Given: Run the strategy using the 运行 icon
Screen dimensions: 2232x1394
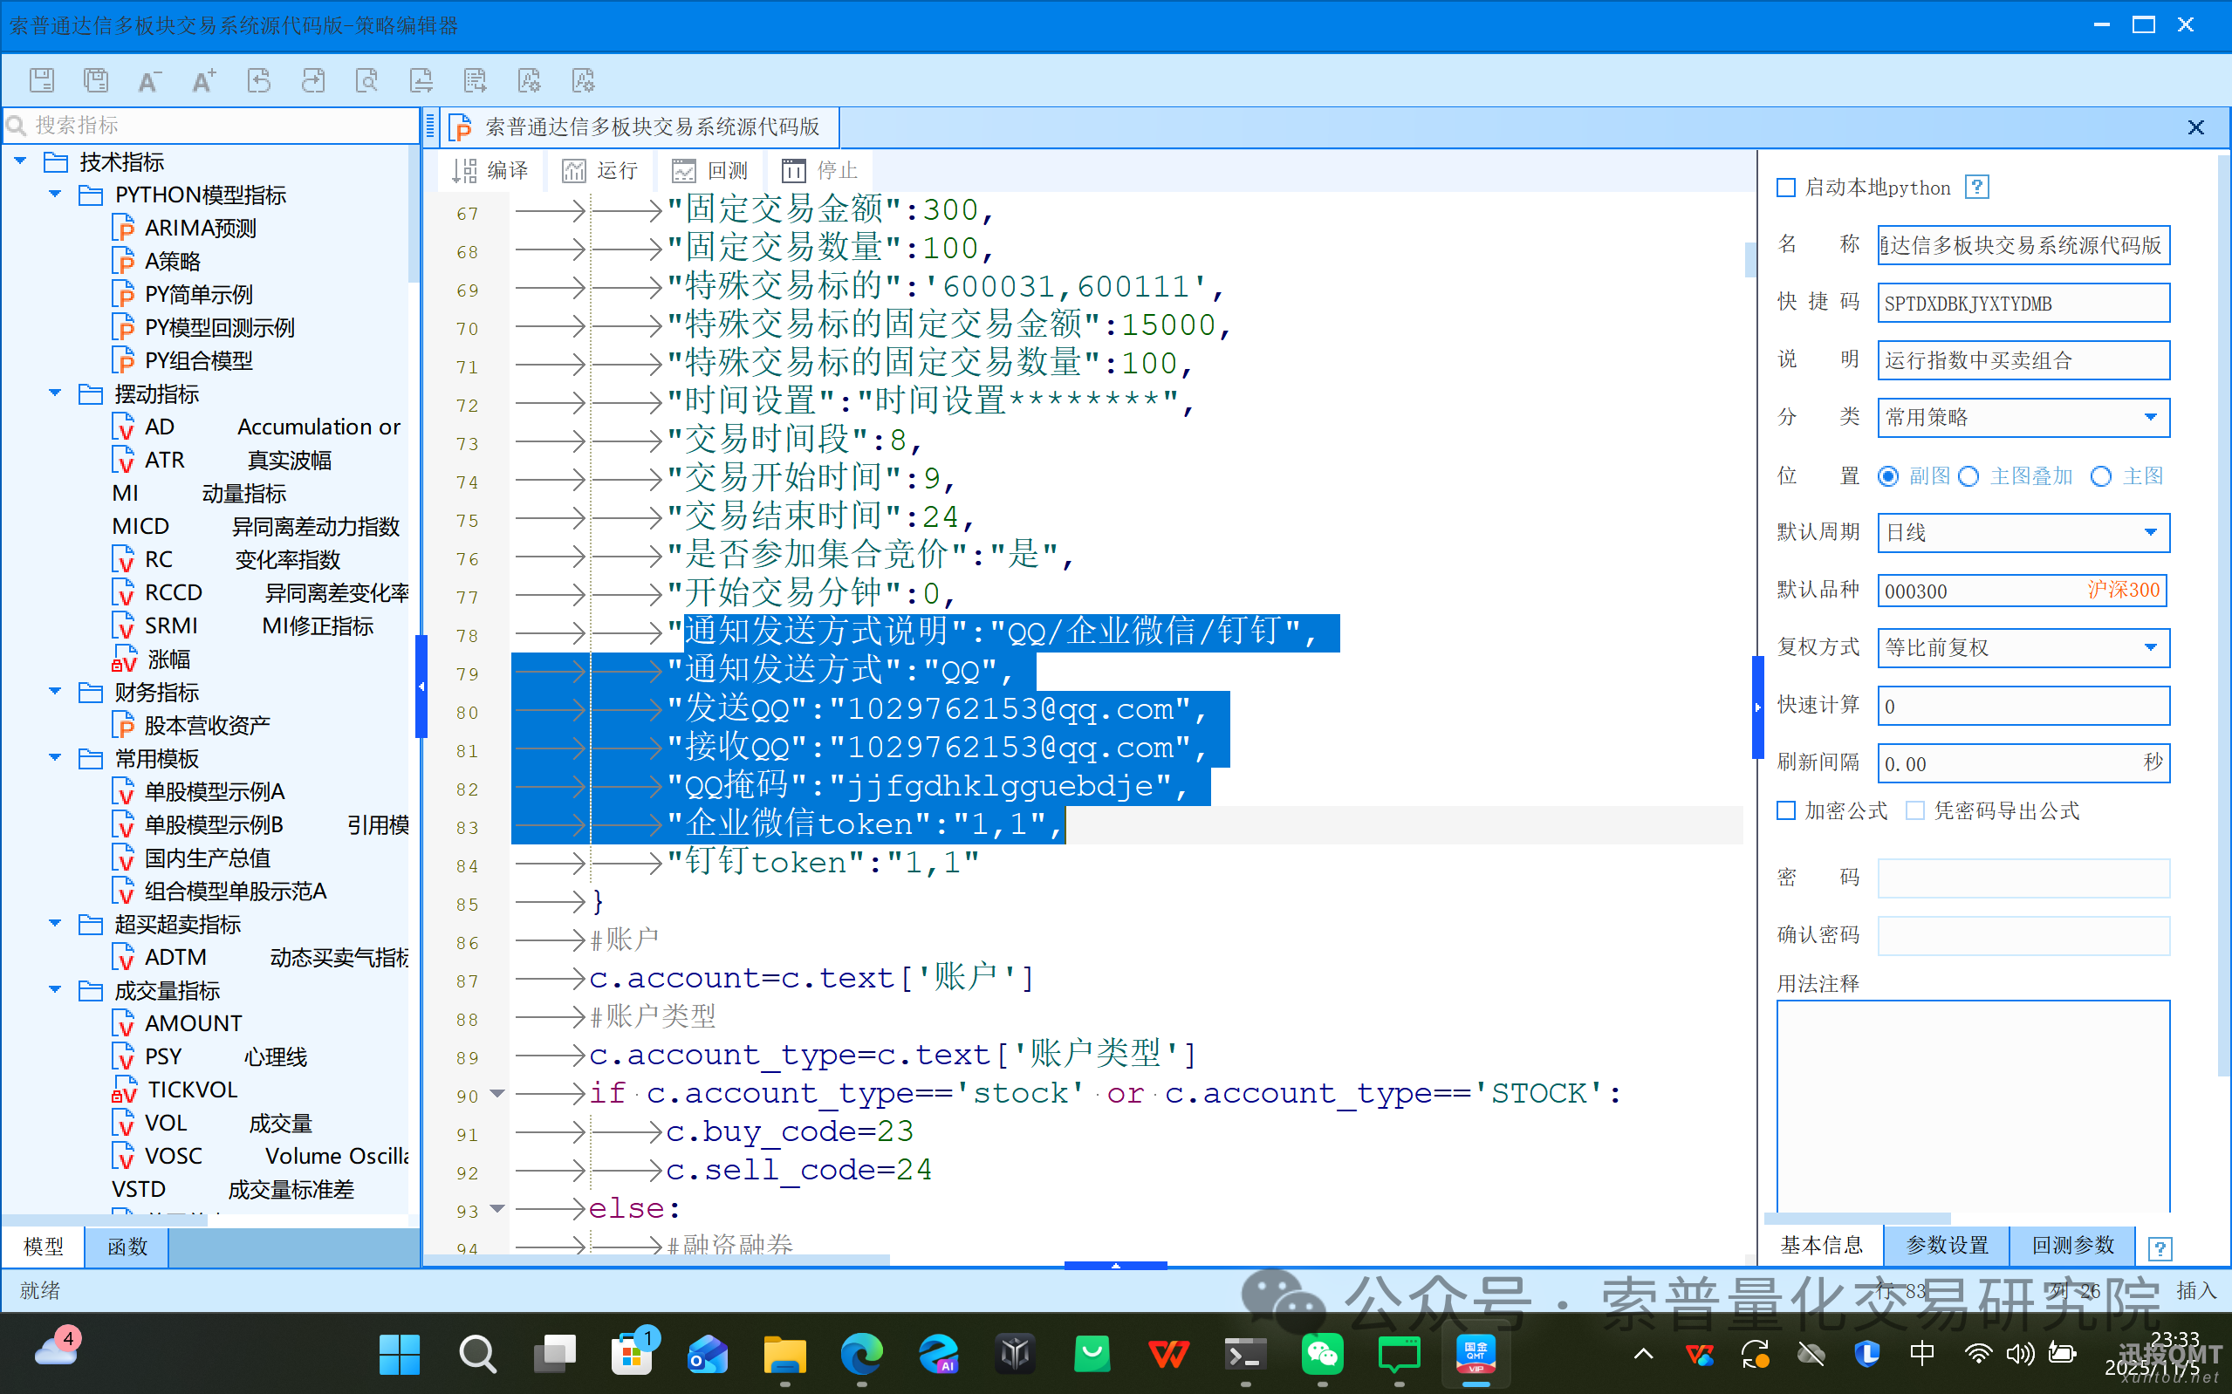Looking at the screenshot, I should tap(600, 169).
